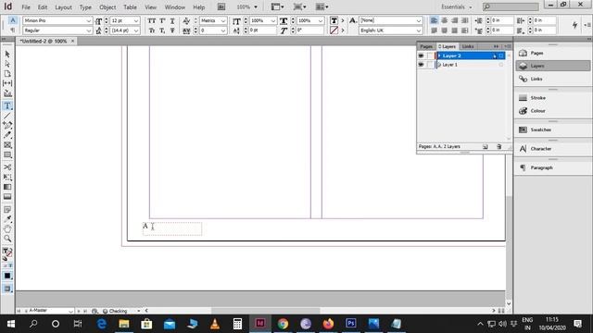Toggle lock box for Layer 1

430,65
